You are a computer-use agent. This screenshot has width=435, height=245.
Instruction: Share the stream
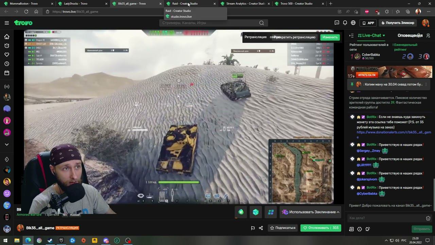pyautogui.click(x=261, y=228)
